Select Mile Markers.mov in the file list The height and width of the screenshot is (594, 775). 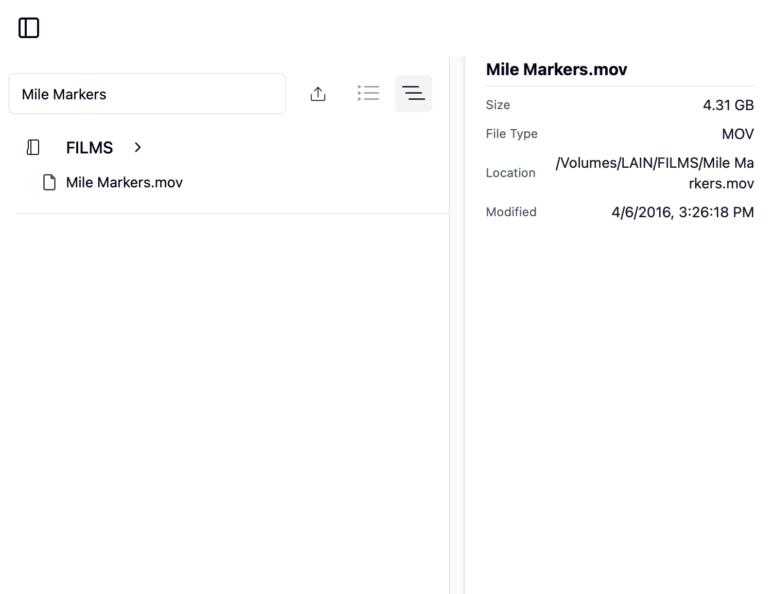[124, 182]
